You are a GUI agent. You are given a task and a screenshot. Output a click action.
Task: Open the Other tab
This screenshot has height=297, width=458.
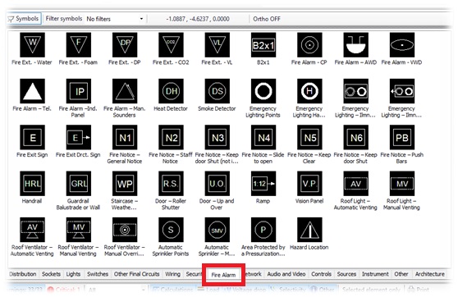(401, 274)
